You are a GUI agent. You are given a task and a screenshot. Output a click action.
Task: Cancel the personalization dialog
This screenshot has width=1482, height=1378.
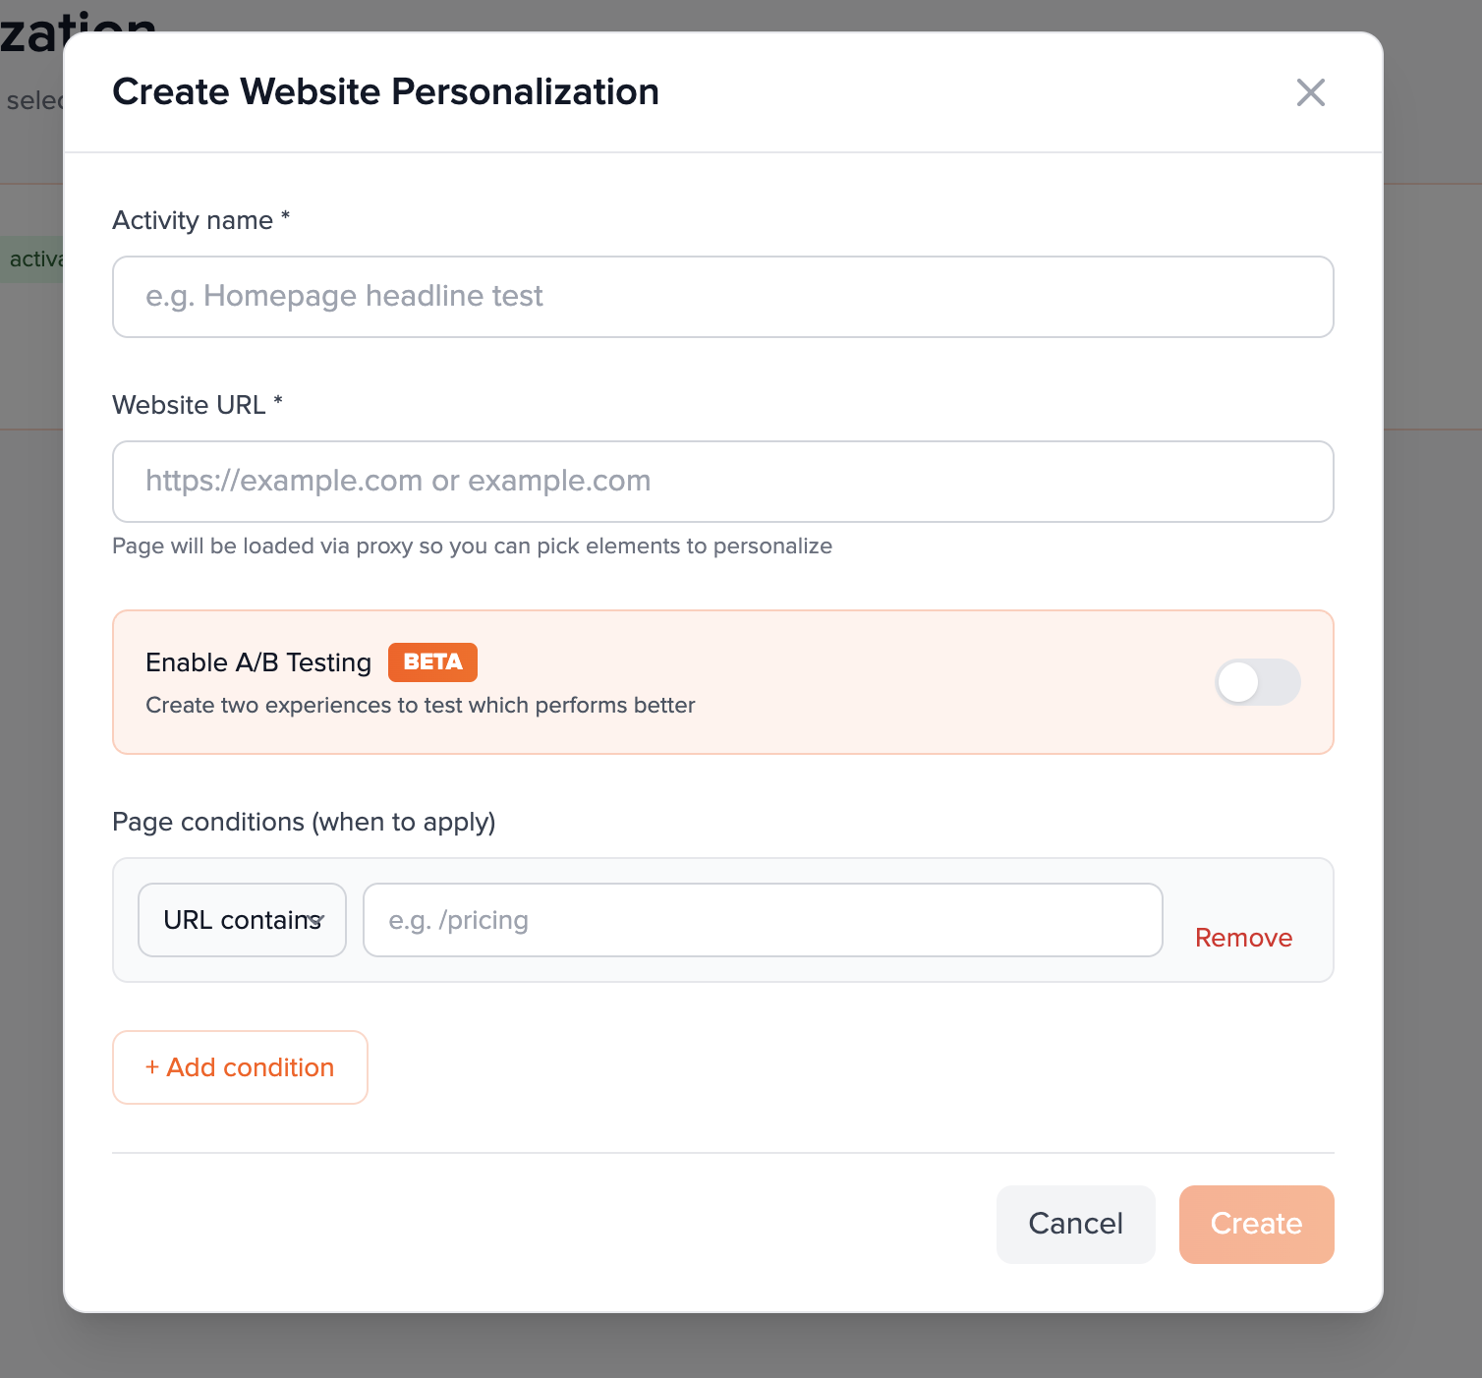point(1075,1224)
